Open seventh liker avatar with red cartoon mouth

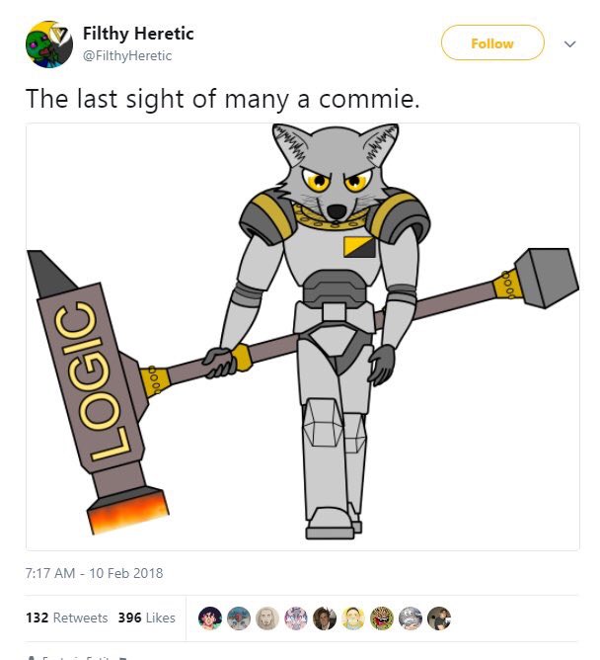381,619
